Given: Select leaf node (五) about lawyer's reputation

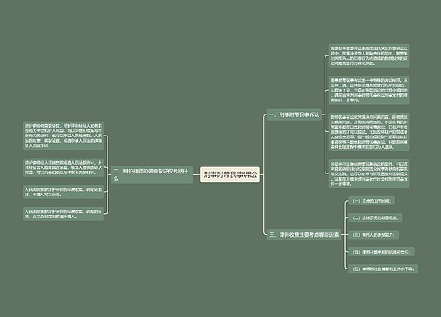Looking at the screenshot, I should [x=383, y=269].
